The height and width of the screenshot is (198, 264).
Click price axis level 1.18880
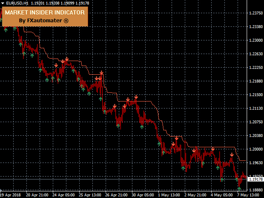coord(256,190)
